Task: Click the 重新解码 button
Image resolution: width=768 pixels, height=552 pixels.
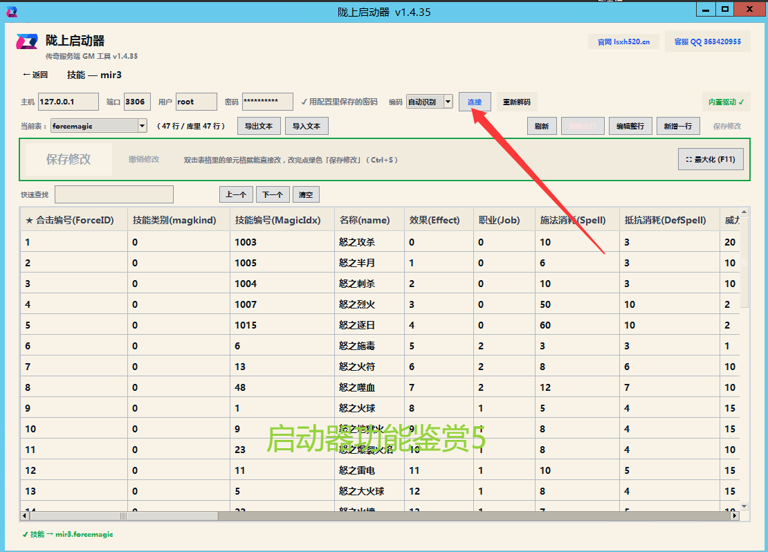Action: pyautogui.click(x=517, y=102)
